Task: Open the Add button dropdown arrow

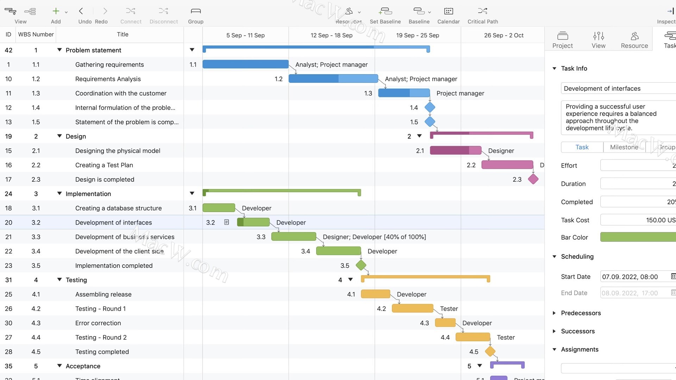Action: coord(66,12)
